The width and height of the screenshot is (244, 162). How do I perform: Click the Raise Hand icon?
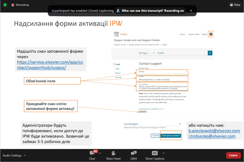tap(113, 153)
